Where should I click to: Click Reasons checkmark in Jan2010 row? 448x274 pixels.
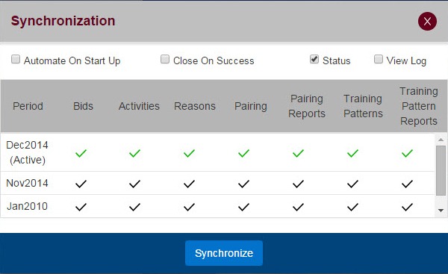tap(189, 207)
